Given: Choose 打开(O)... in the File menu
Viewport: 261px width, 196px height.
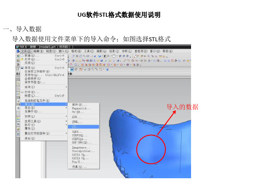Looking at the screenshot, I should coord(44,60).
